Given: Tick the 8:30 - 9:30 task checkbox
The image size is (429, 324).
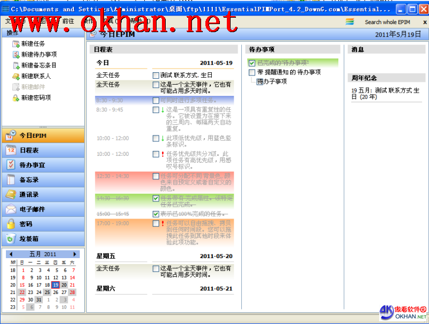Looking at the screenshot, I should tap(156, 101).
